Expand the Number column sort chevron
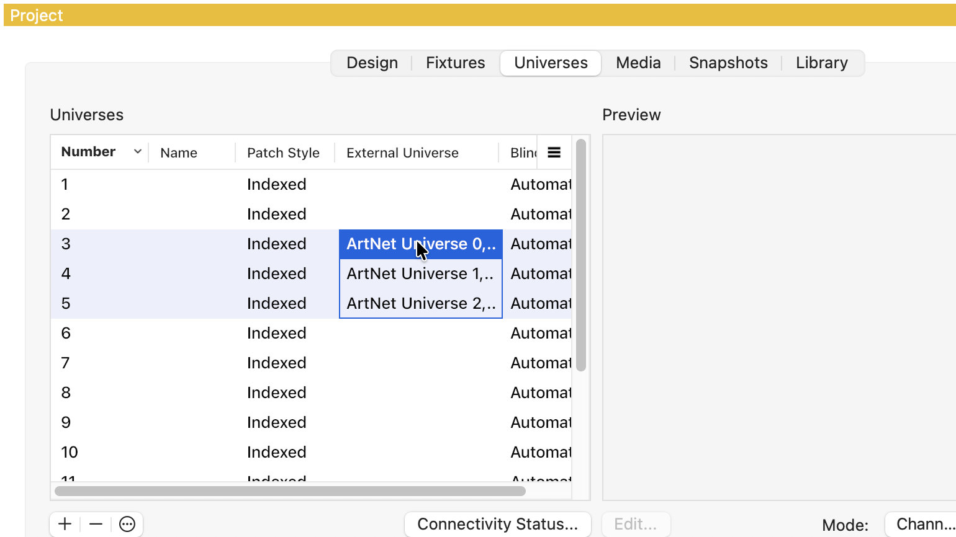The image size is (956, 537). pyautogui.click(x=138, y=152)
